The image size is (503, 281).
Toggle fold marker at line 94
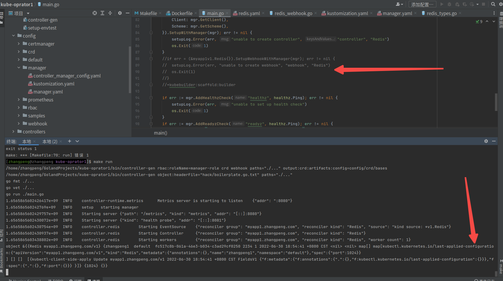pos(151,98)
